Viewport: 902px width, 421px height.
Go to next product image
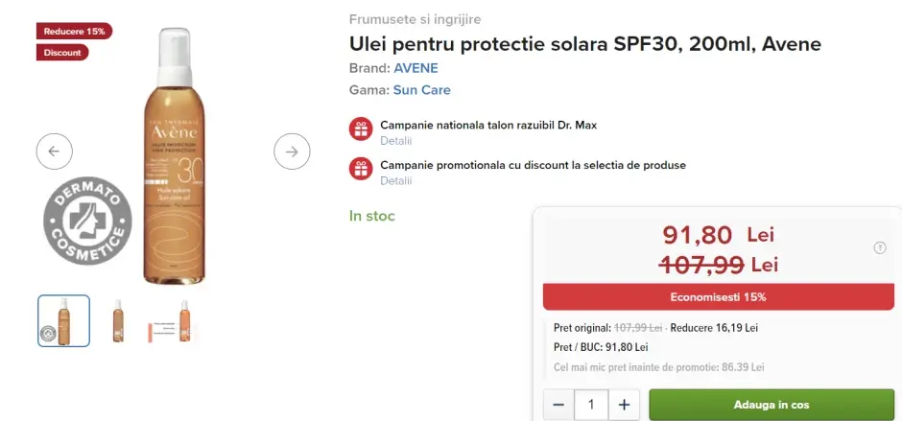[292, 151]
